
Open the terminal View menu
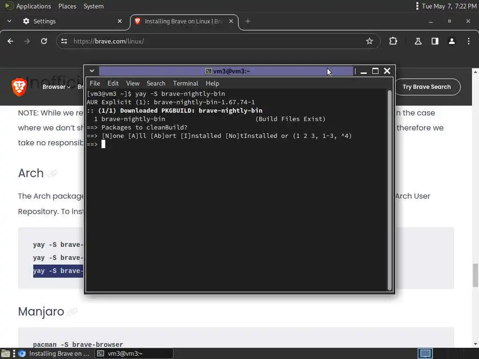(x=132, y=83)
